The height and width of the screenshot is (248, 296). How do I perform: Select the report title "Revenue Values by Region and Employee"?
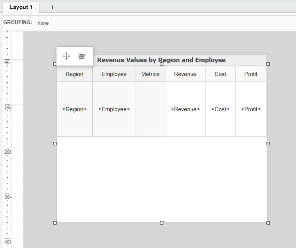(x=161, y=60)
